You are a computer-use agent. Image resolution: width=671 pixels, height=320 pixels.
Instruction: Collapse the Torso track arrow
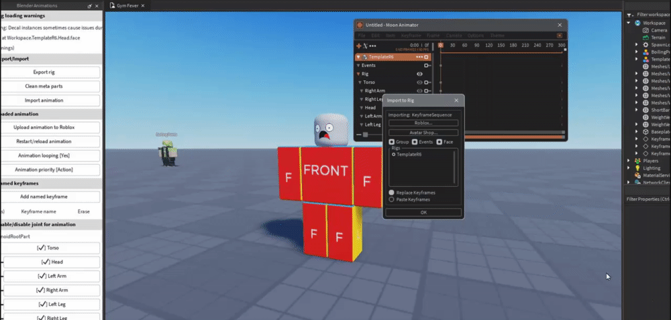[360, 82]
